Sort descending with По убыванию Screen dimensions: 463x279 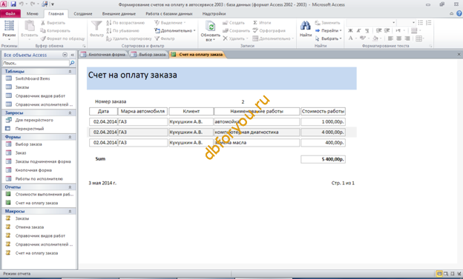click(x=123, y=30)
